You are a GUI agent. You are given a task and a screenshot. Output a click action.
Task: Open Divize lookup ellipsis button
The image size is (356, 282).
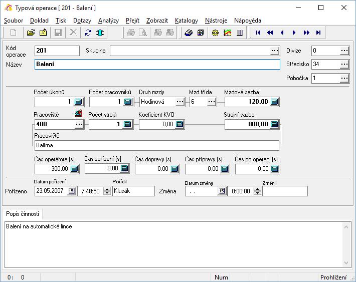click(x=344, y=51)
